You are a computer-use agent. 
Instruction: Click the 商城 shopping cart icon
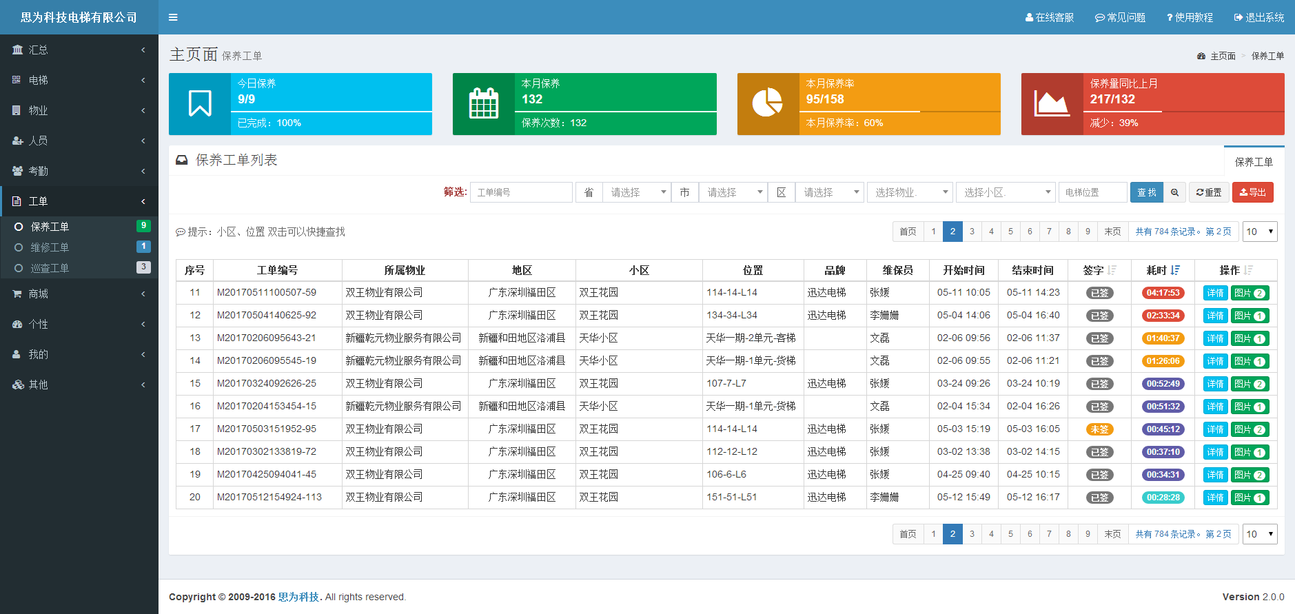click(x=17, y=294)
